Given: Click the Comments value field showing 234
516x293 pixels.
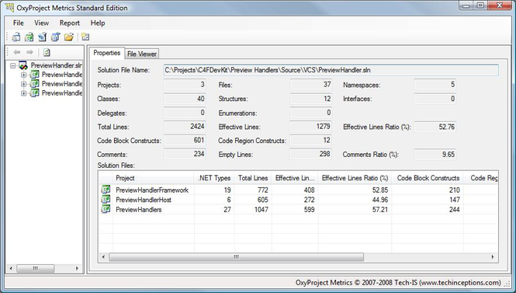Looking at the screenshot, I should pyautogui.click(x=185, y=154).
